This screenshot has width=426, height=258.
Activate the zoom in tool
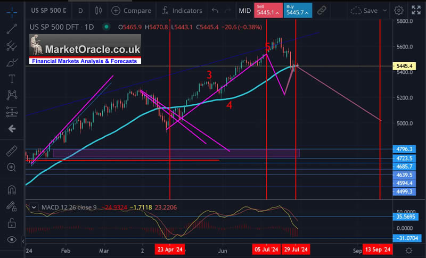[12, 168]
